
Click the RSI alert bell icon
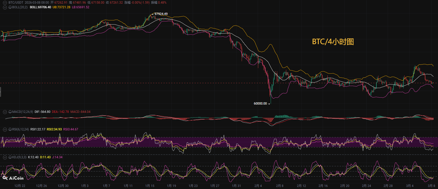10,129
